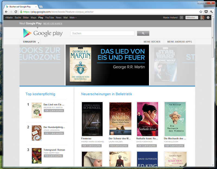
Task: Click the notification counter box
Action: click(x=181, y=18)
